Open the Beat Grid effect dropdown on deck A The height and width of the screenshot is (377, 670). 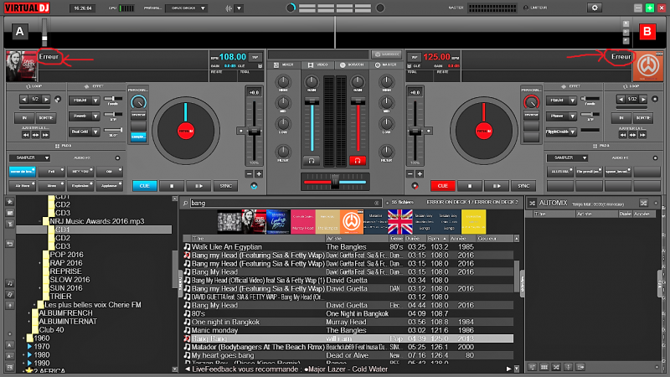(85, 132)
